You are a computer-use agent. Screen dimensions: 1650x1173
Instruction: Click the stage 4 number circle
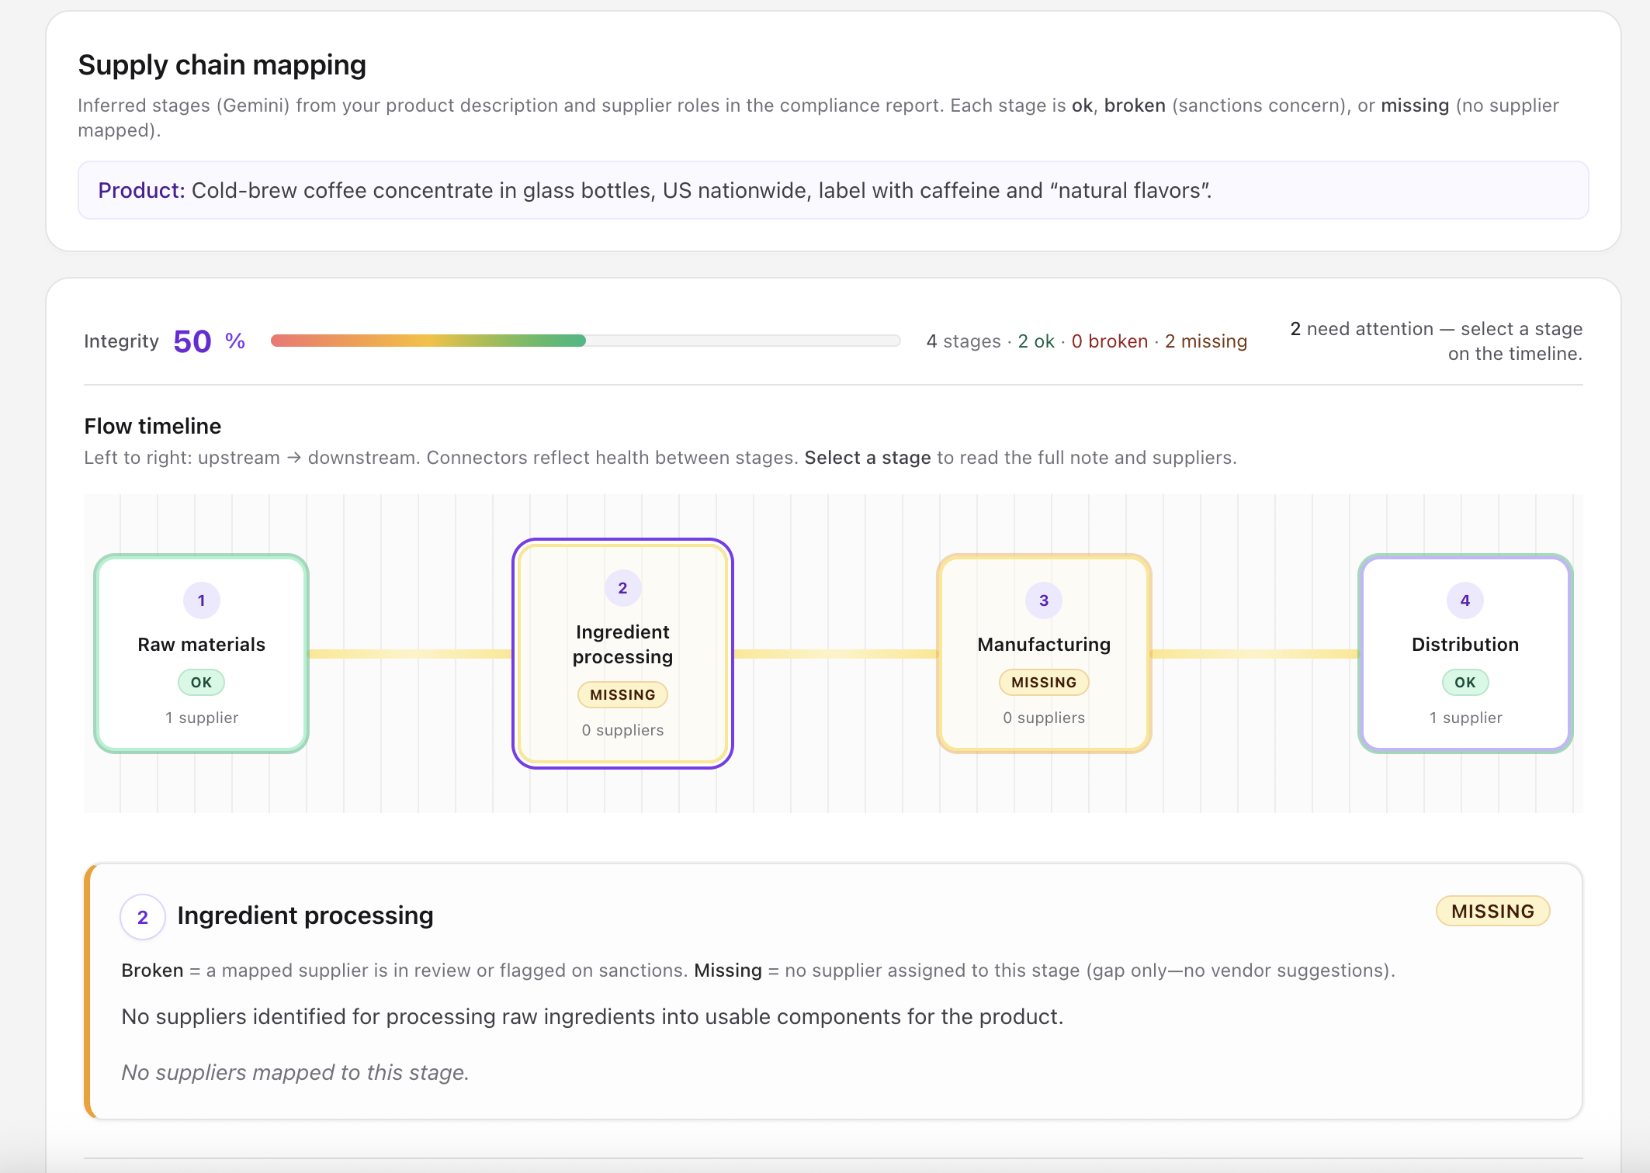[1465, 600]
